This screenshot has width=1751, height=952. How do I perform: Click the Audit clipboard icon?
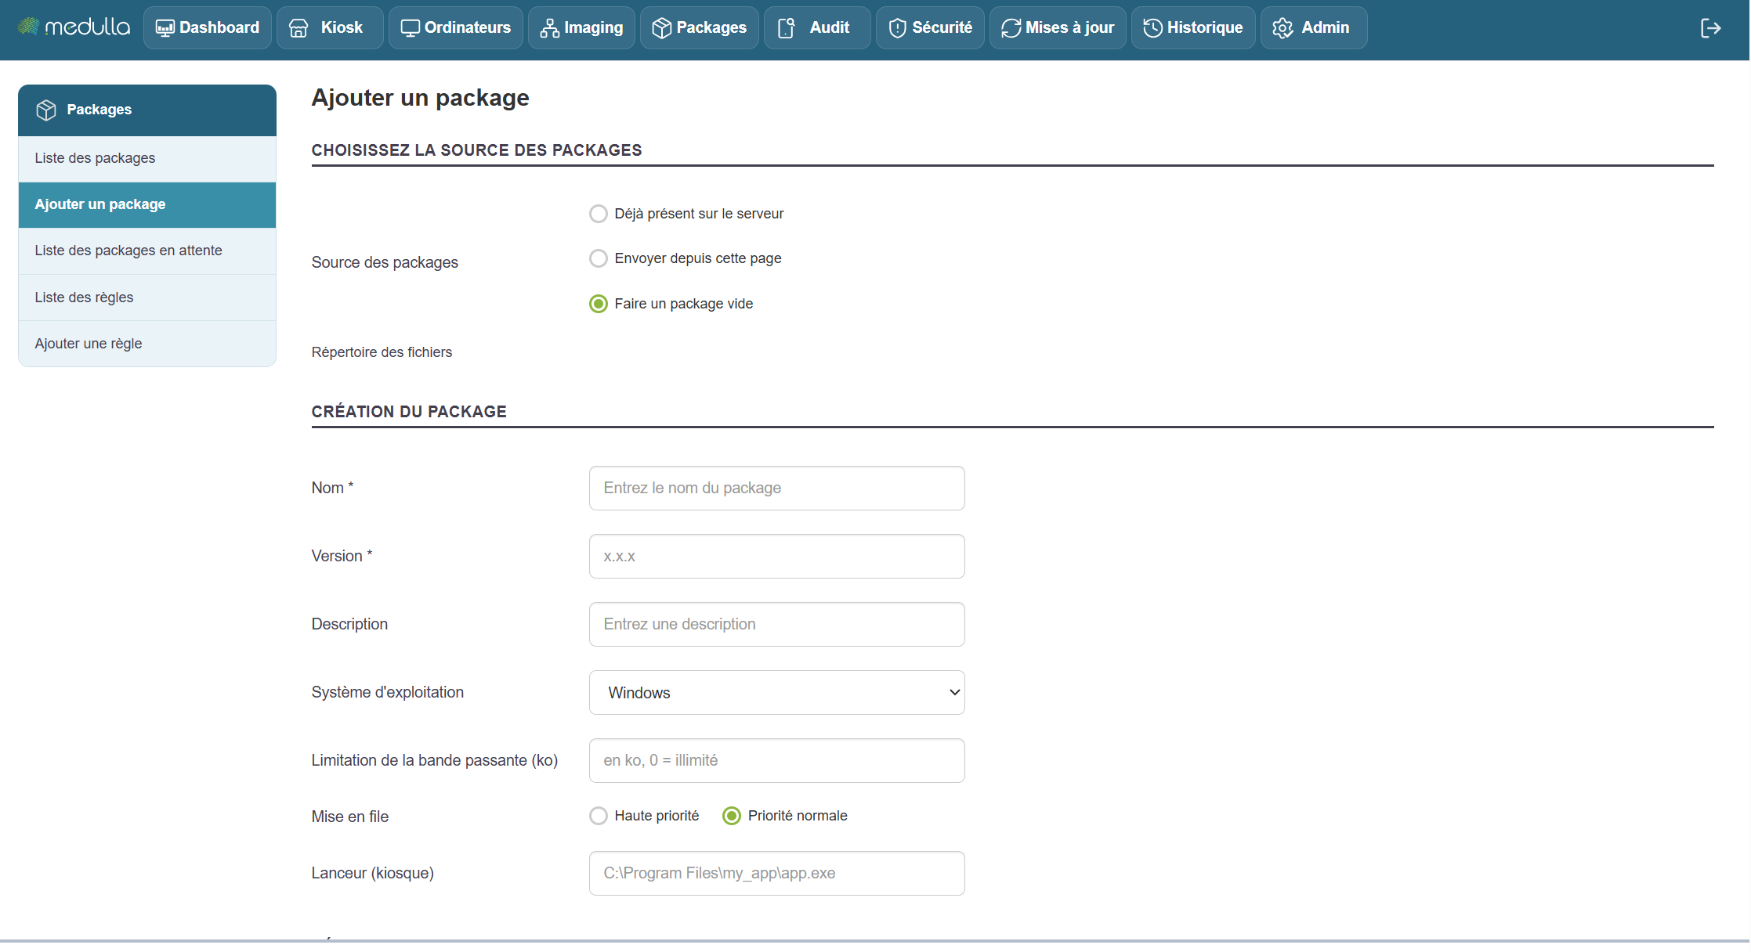click(x=786, y=28)
